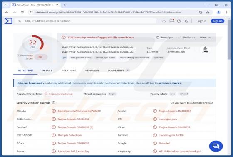
Task: Click the Multiple Detections text for ESET-NOD32
Action: 70,135
